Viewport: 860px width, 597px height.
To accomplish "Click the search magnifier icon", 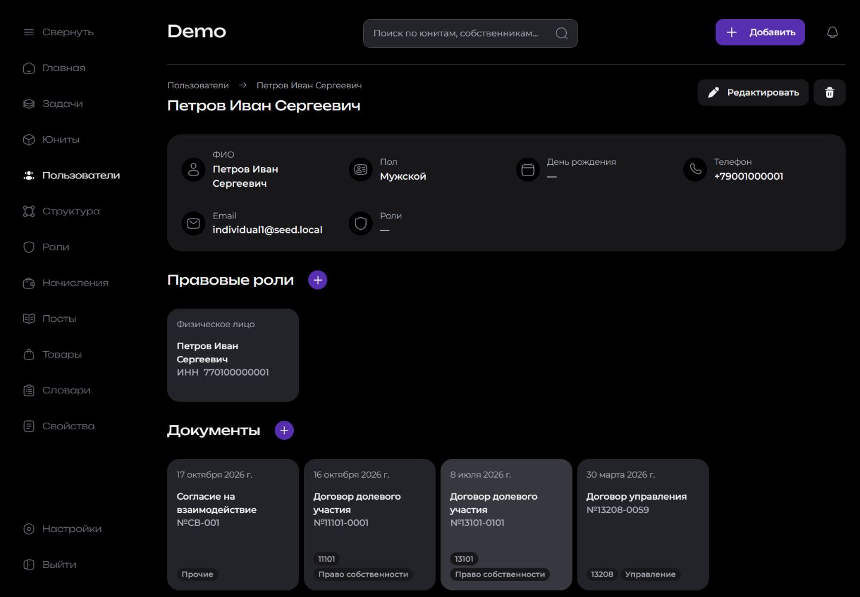I will [x=561, y=33].
